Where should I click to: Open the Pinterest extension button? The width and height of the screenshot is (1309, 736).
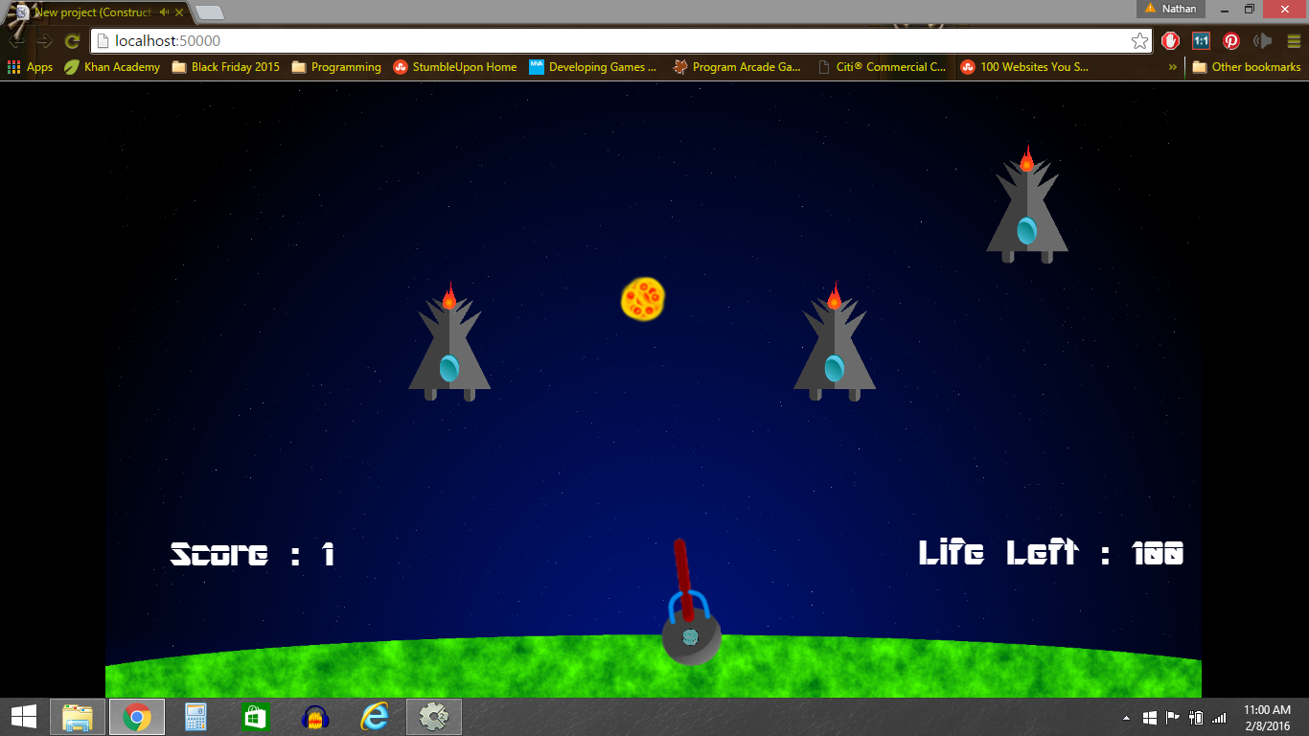[x=1231, y=40]
